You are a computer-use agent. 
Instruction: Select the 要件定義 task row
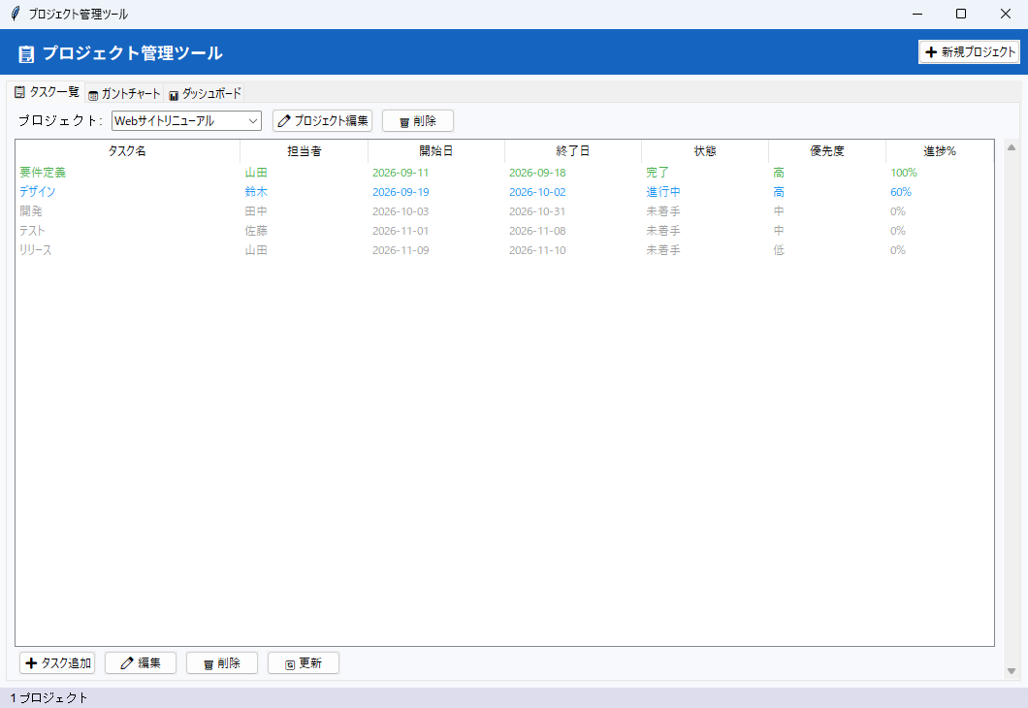[505, 173]
